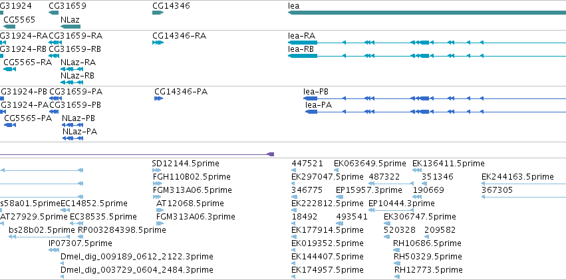Select EST bs28b02.5prime label
Screen dimensions: 566x280
pos(41,230)
